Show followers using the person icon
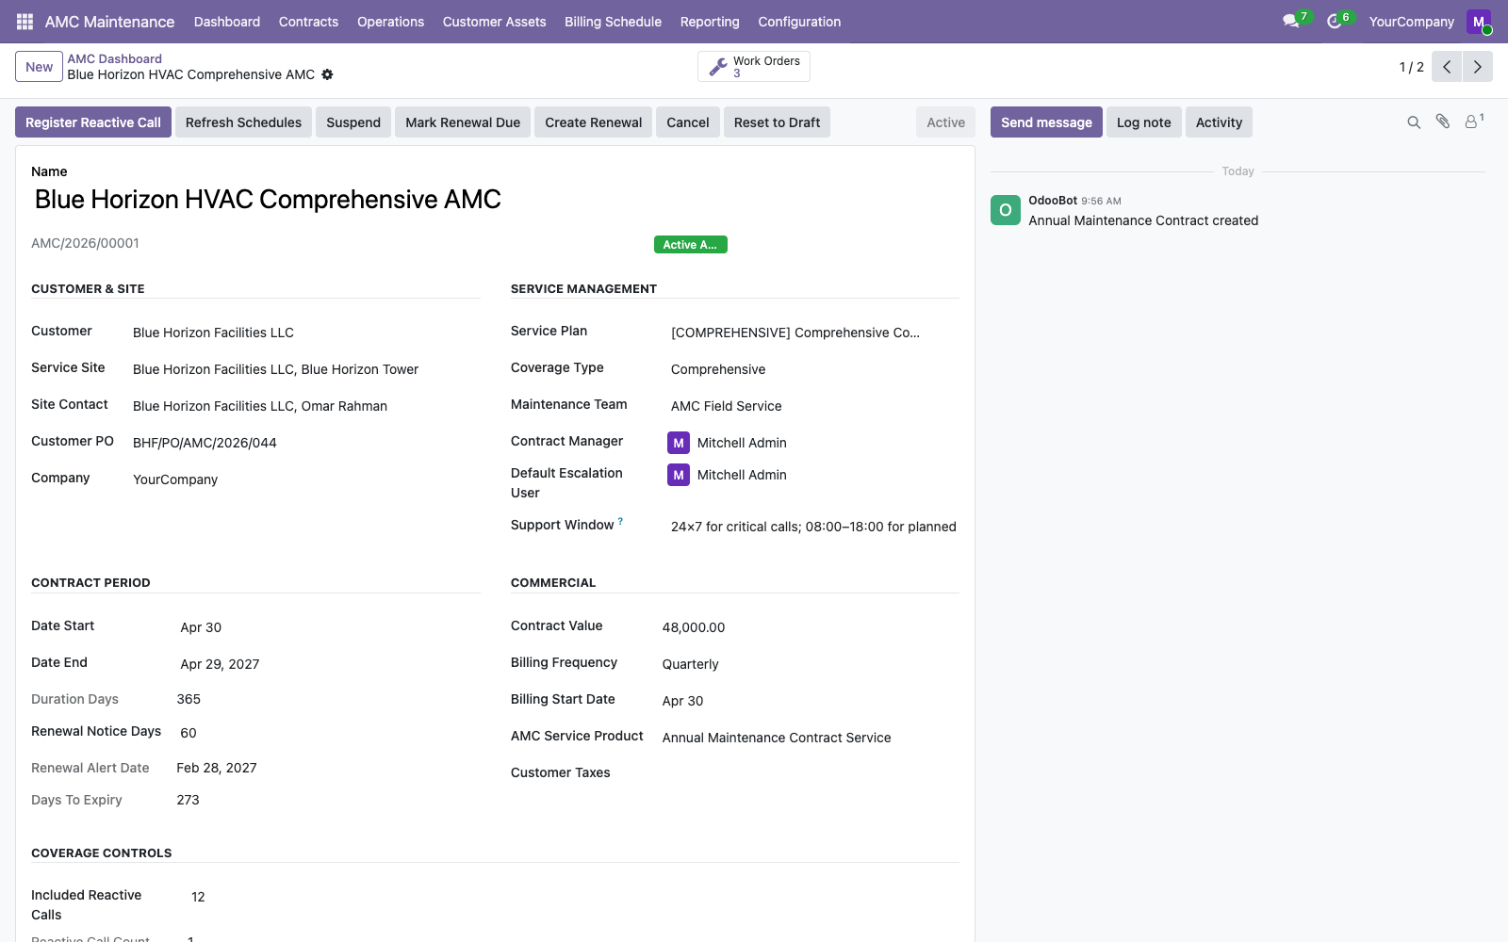The image size is (1508, 942). point(1473,122)
